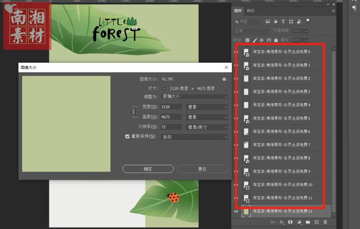This screenshot has width=360, height=229.
Task: Delete layer with trash icon
Action: [x=325, y=222]
